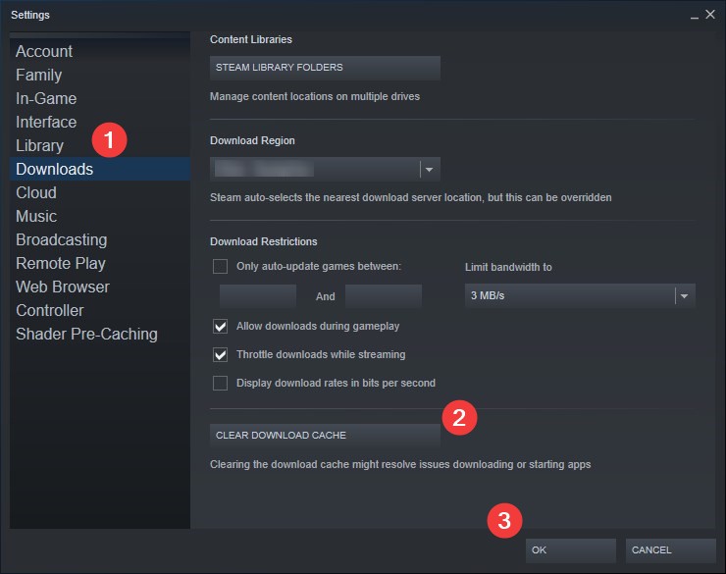Click the bandwidth limit dropdown arrow
726x574 pixels.
(685, 295)
